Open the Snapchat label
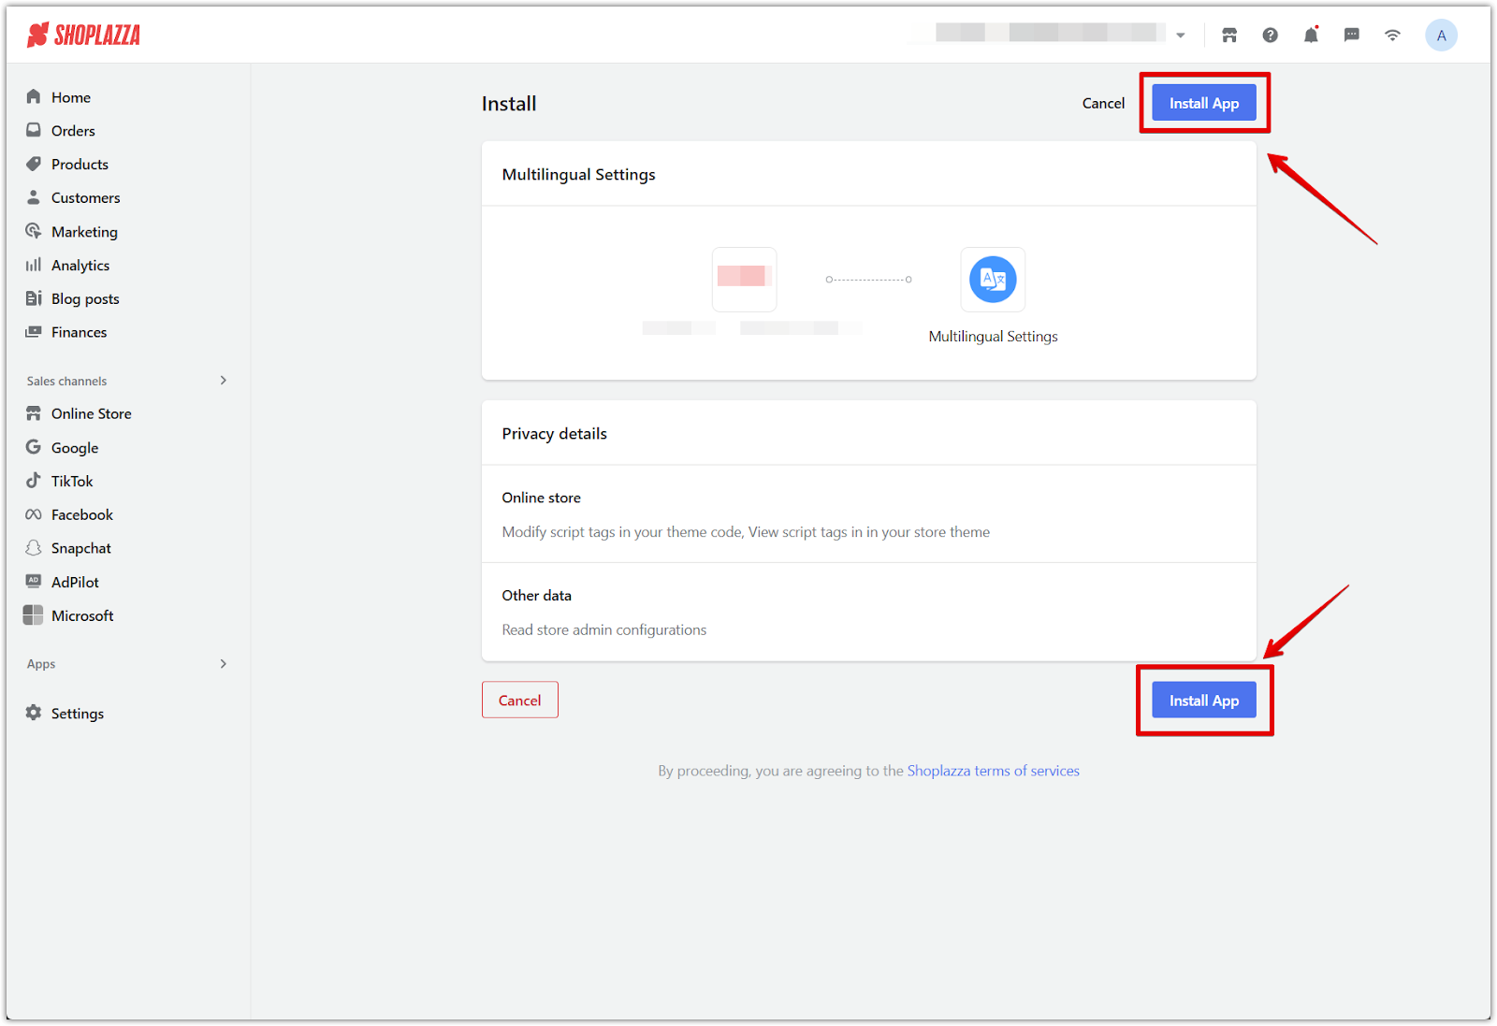Screen dimensions: 1497x1026 tap(80, 548)
